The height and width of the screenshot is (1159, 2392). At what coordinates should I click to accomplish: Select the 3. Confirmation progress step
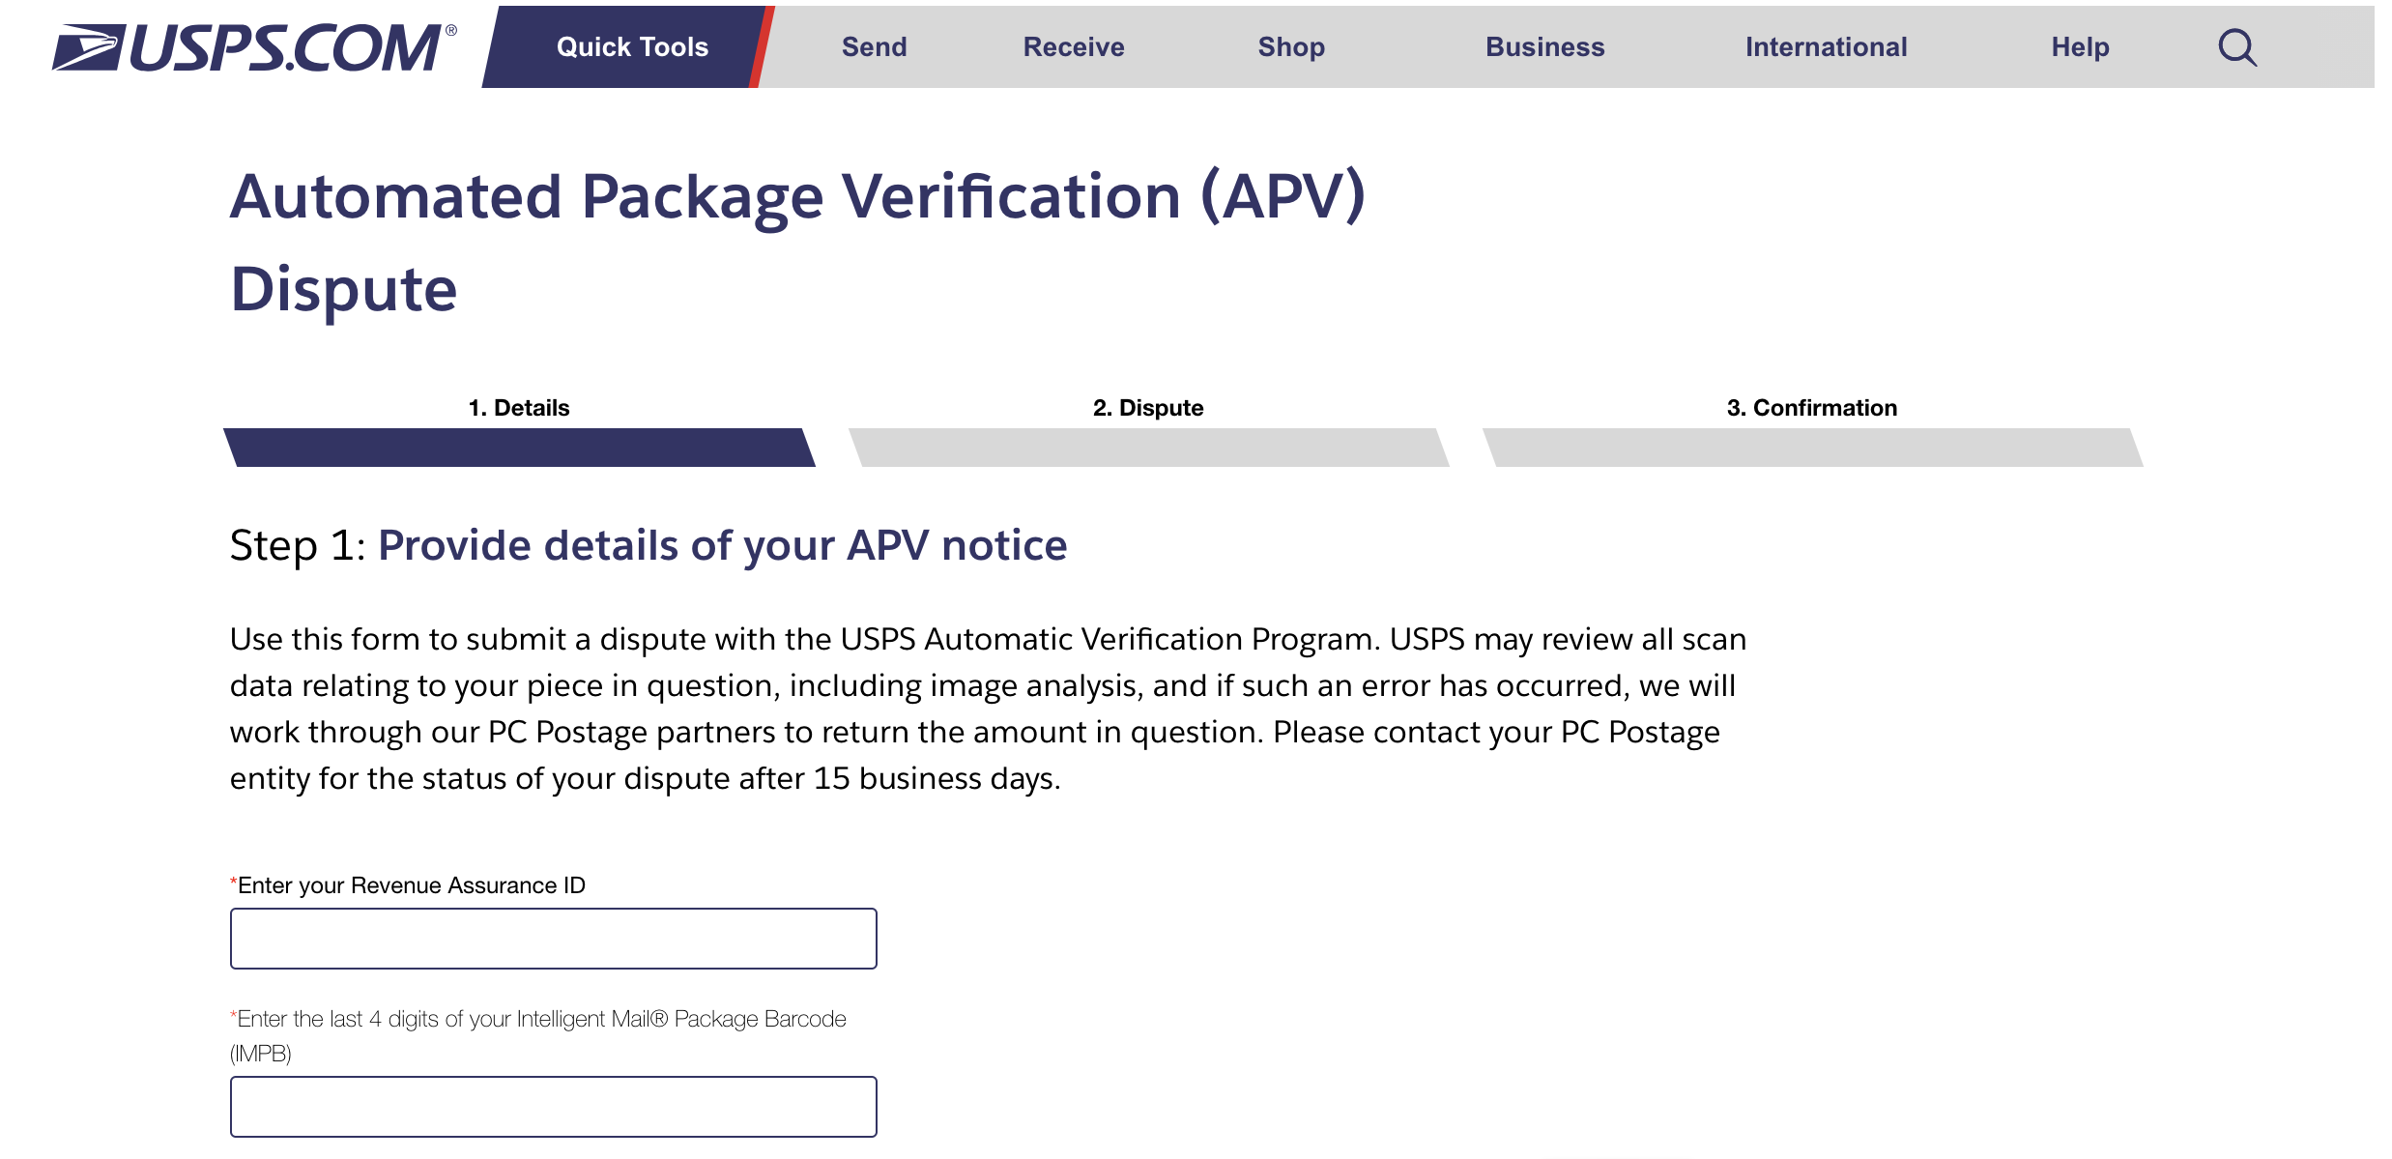pos(1811,407)
